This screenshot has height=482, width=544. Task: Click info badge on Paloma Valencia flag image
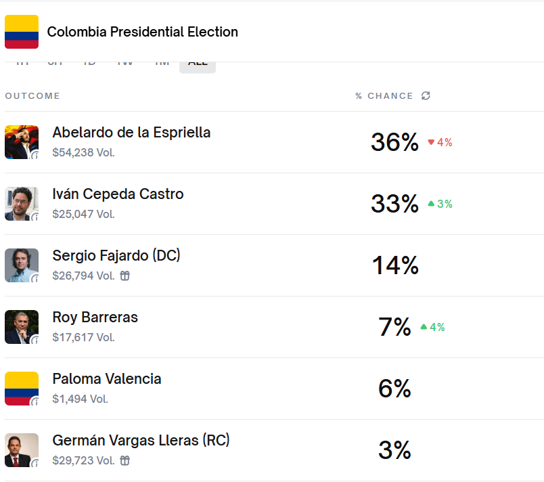point(35,401)
